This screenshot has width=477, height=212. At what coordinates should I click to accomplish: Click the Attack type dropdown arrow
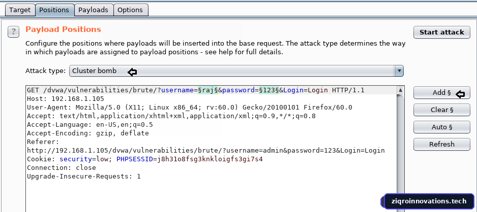(x=399, y=71)
